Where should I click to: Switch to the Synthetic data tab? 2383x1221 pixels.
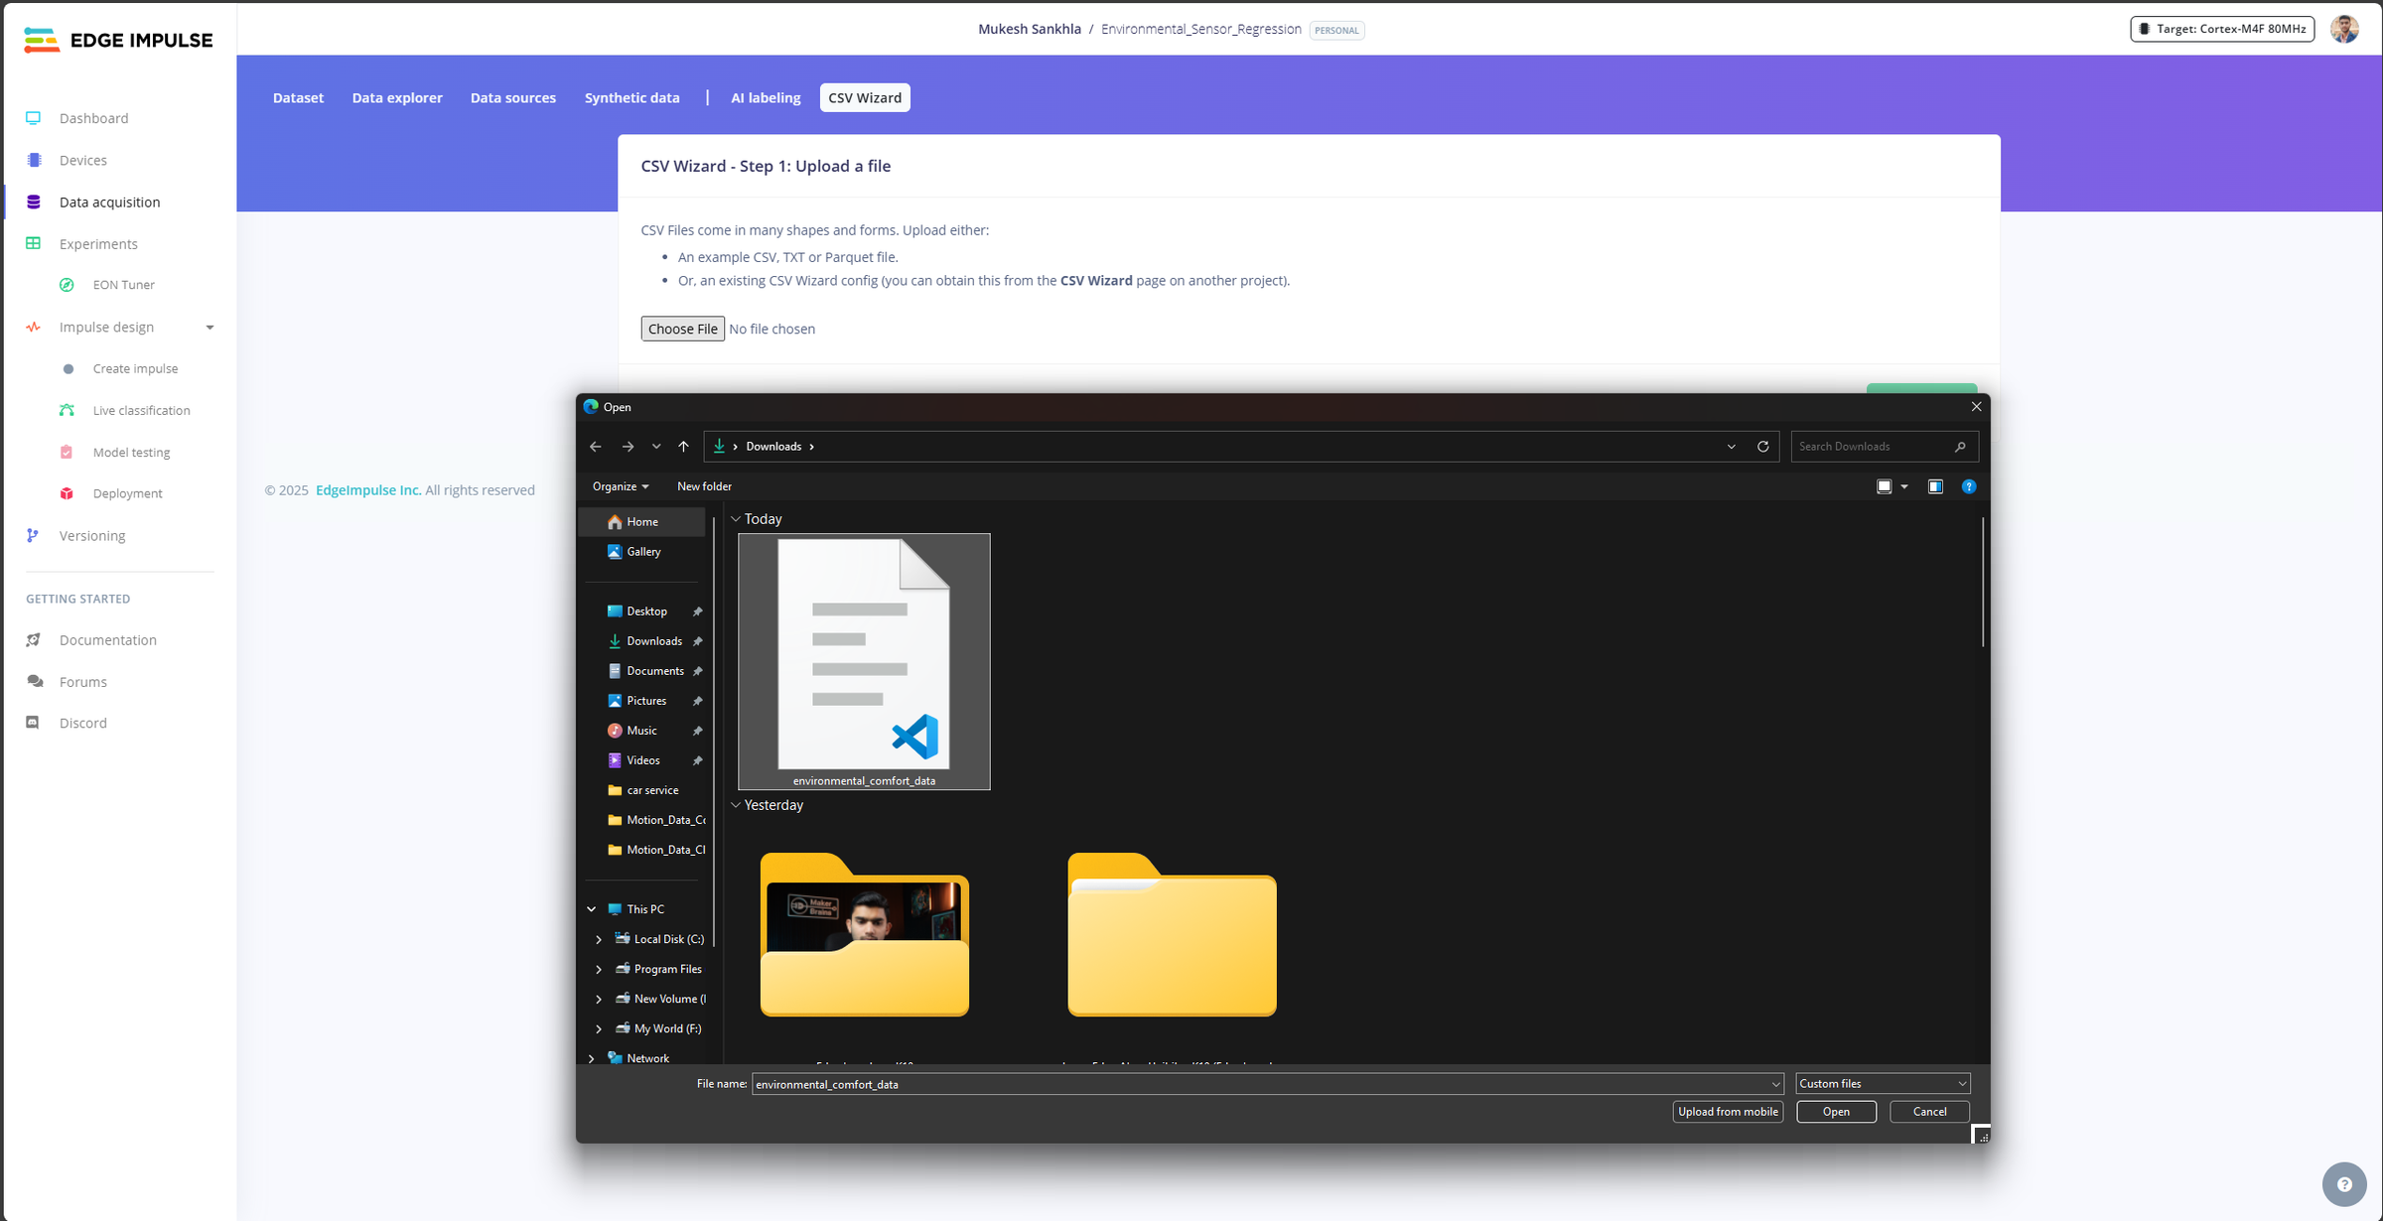coord(631,97)
